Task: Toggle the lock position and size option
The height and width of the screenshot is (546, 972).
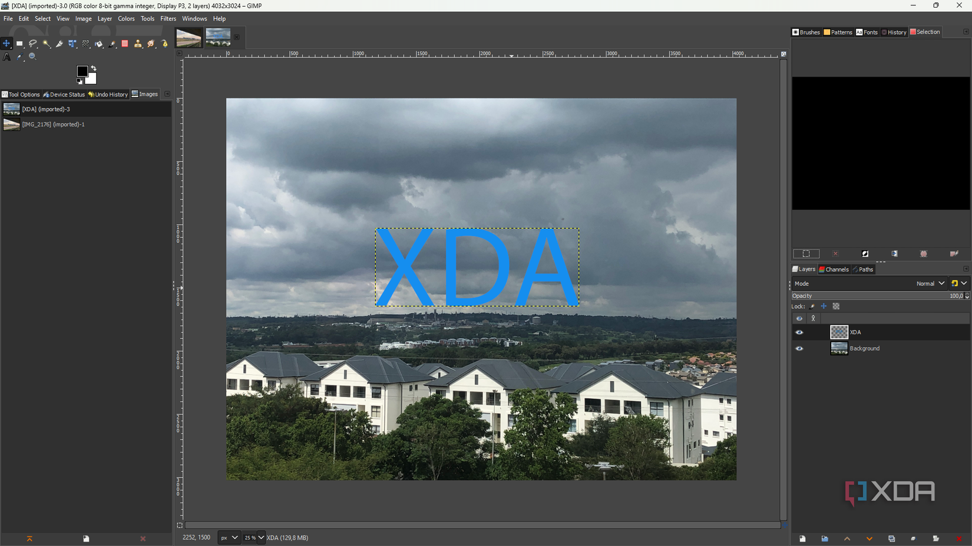Action: (824, 307)
